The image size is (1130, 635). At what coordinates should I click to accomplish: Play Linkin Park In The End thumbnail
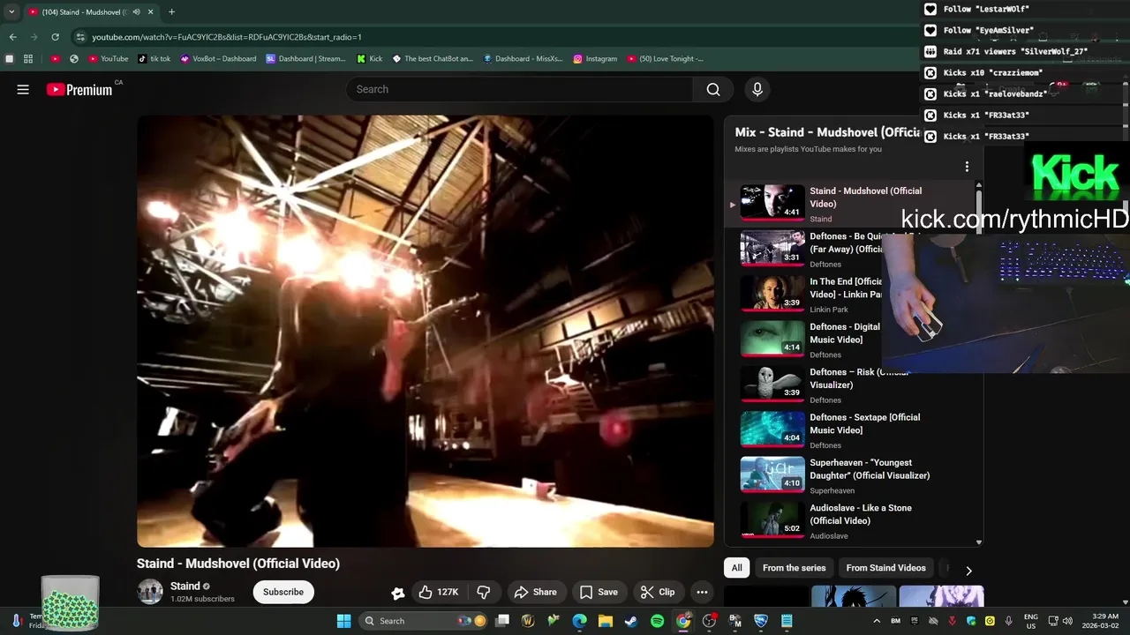pos(772,293)
